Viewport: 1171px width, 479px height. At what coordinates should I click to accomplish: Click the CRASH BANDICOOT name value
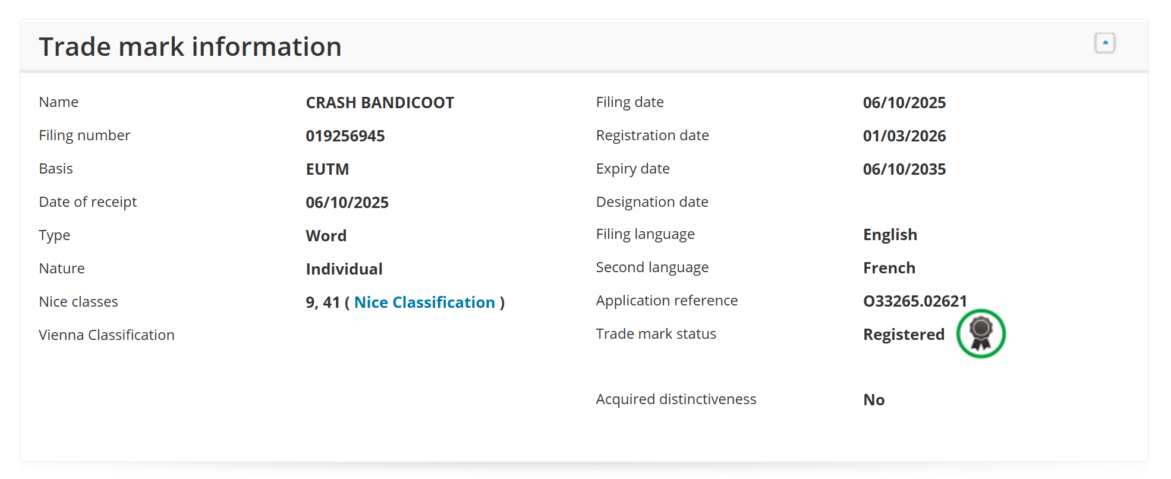(380, 103)
